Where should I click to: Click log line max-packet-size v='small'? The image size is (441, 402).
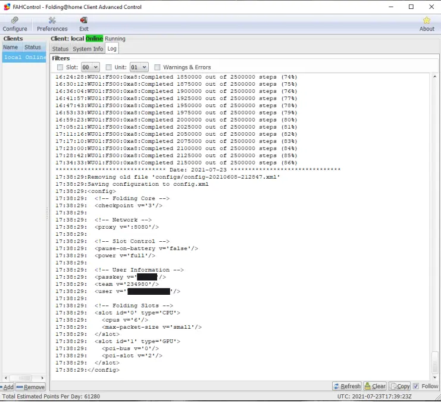(129, 327)
